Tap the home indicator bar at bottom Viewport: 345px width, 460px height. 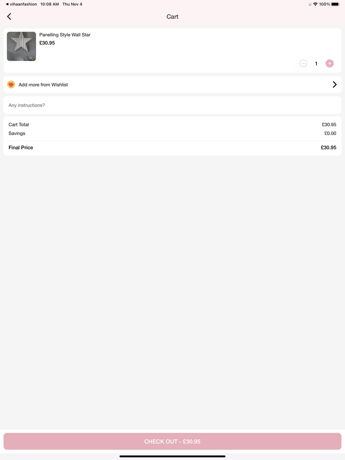click(172, 456)
